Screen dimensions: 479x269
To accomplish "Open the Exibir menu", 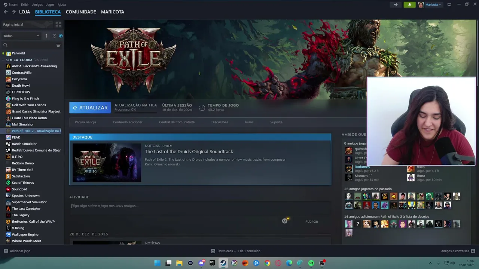I will tap(25, 4).
